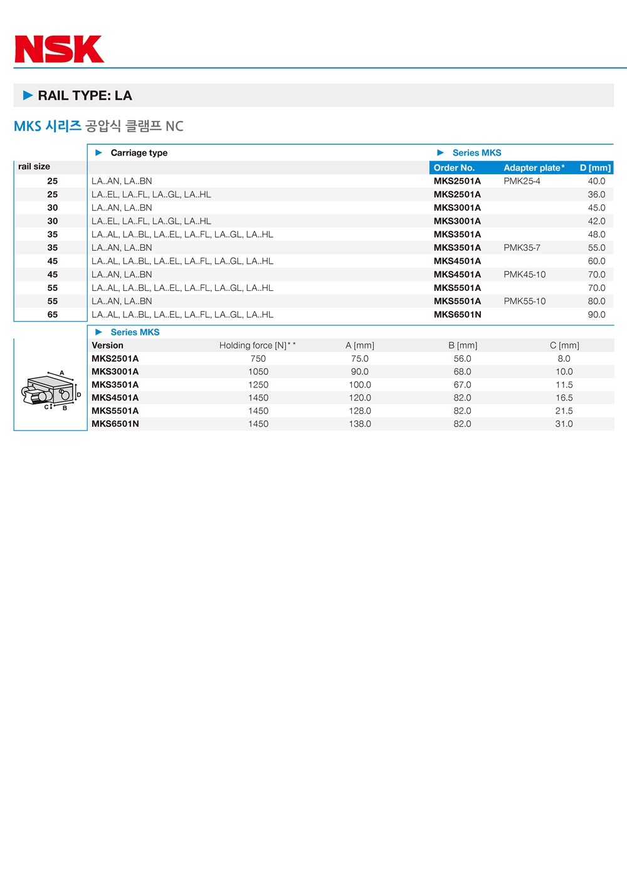627x887 pixels.
Task: Click the C value "31.0"
Action: click(x=564, y=424)
